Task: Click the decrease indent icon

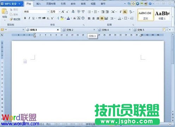Action: [x=103, y=12]
